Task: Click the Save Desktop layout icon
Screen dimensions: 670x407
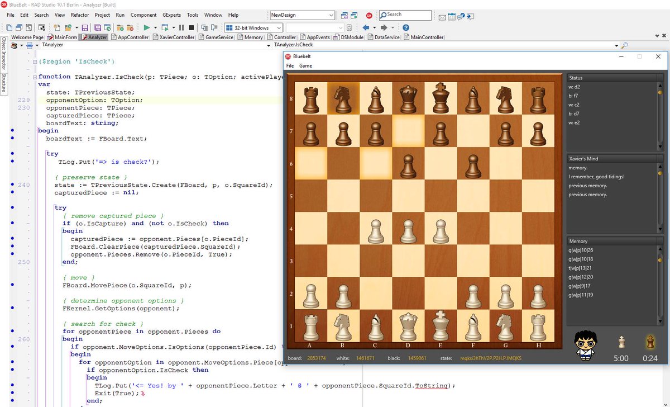Action: (x=344, y=15)
